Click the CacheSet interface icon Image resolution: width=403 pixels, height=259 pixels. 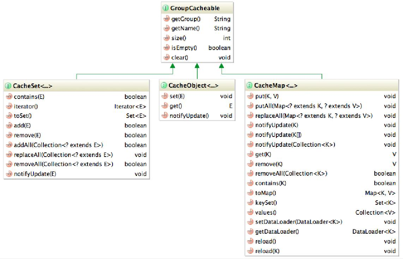coord(8,86)
